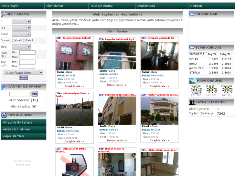
Task: Open the villa photo of listing 169
Action: tap(160, 110)
